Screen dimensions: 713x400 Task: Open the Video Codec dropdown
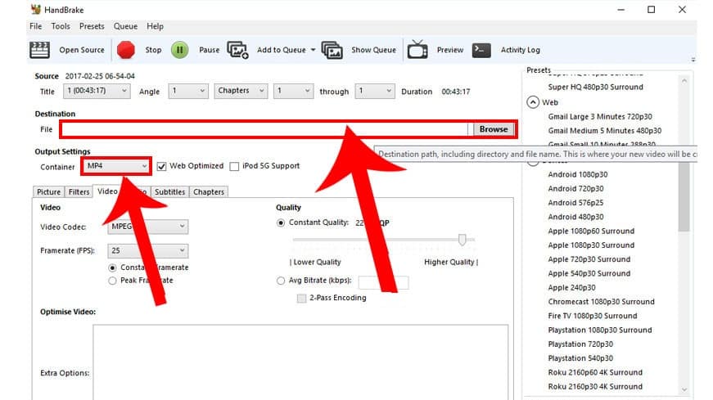click(148, 227)
